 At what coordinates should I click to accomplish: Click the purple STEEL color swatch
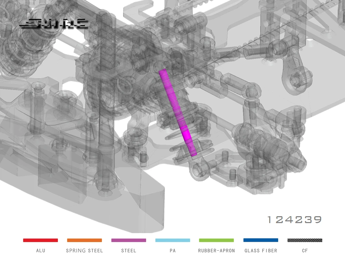[x=129, y=240]
